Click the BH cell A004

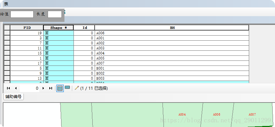(x=172, y=53)
